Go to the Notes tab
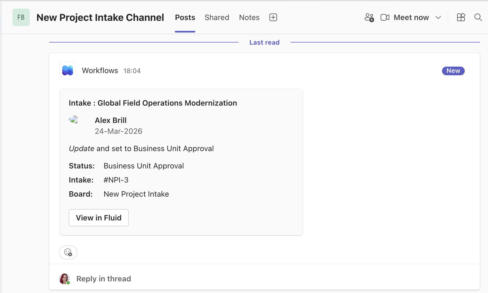This screenshot has width=488, height=293. point(249,17)
